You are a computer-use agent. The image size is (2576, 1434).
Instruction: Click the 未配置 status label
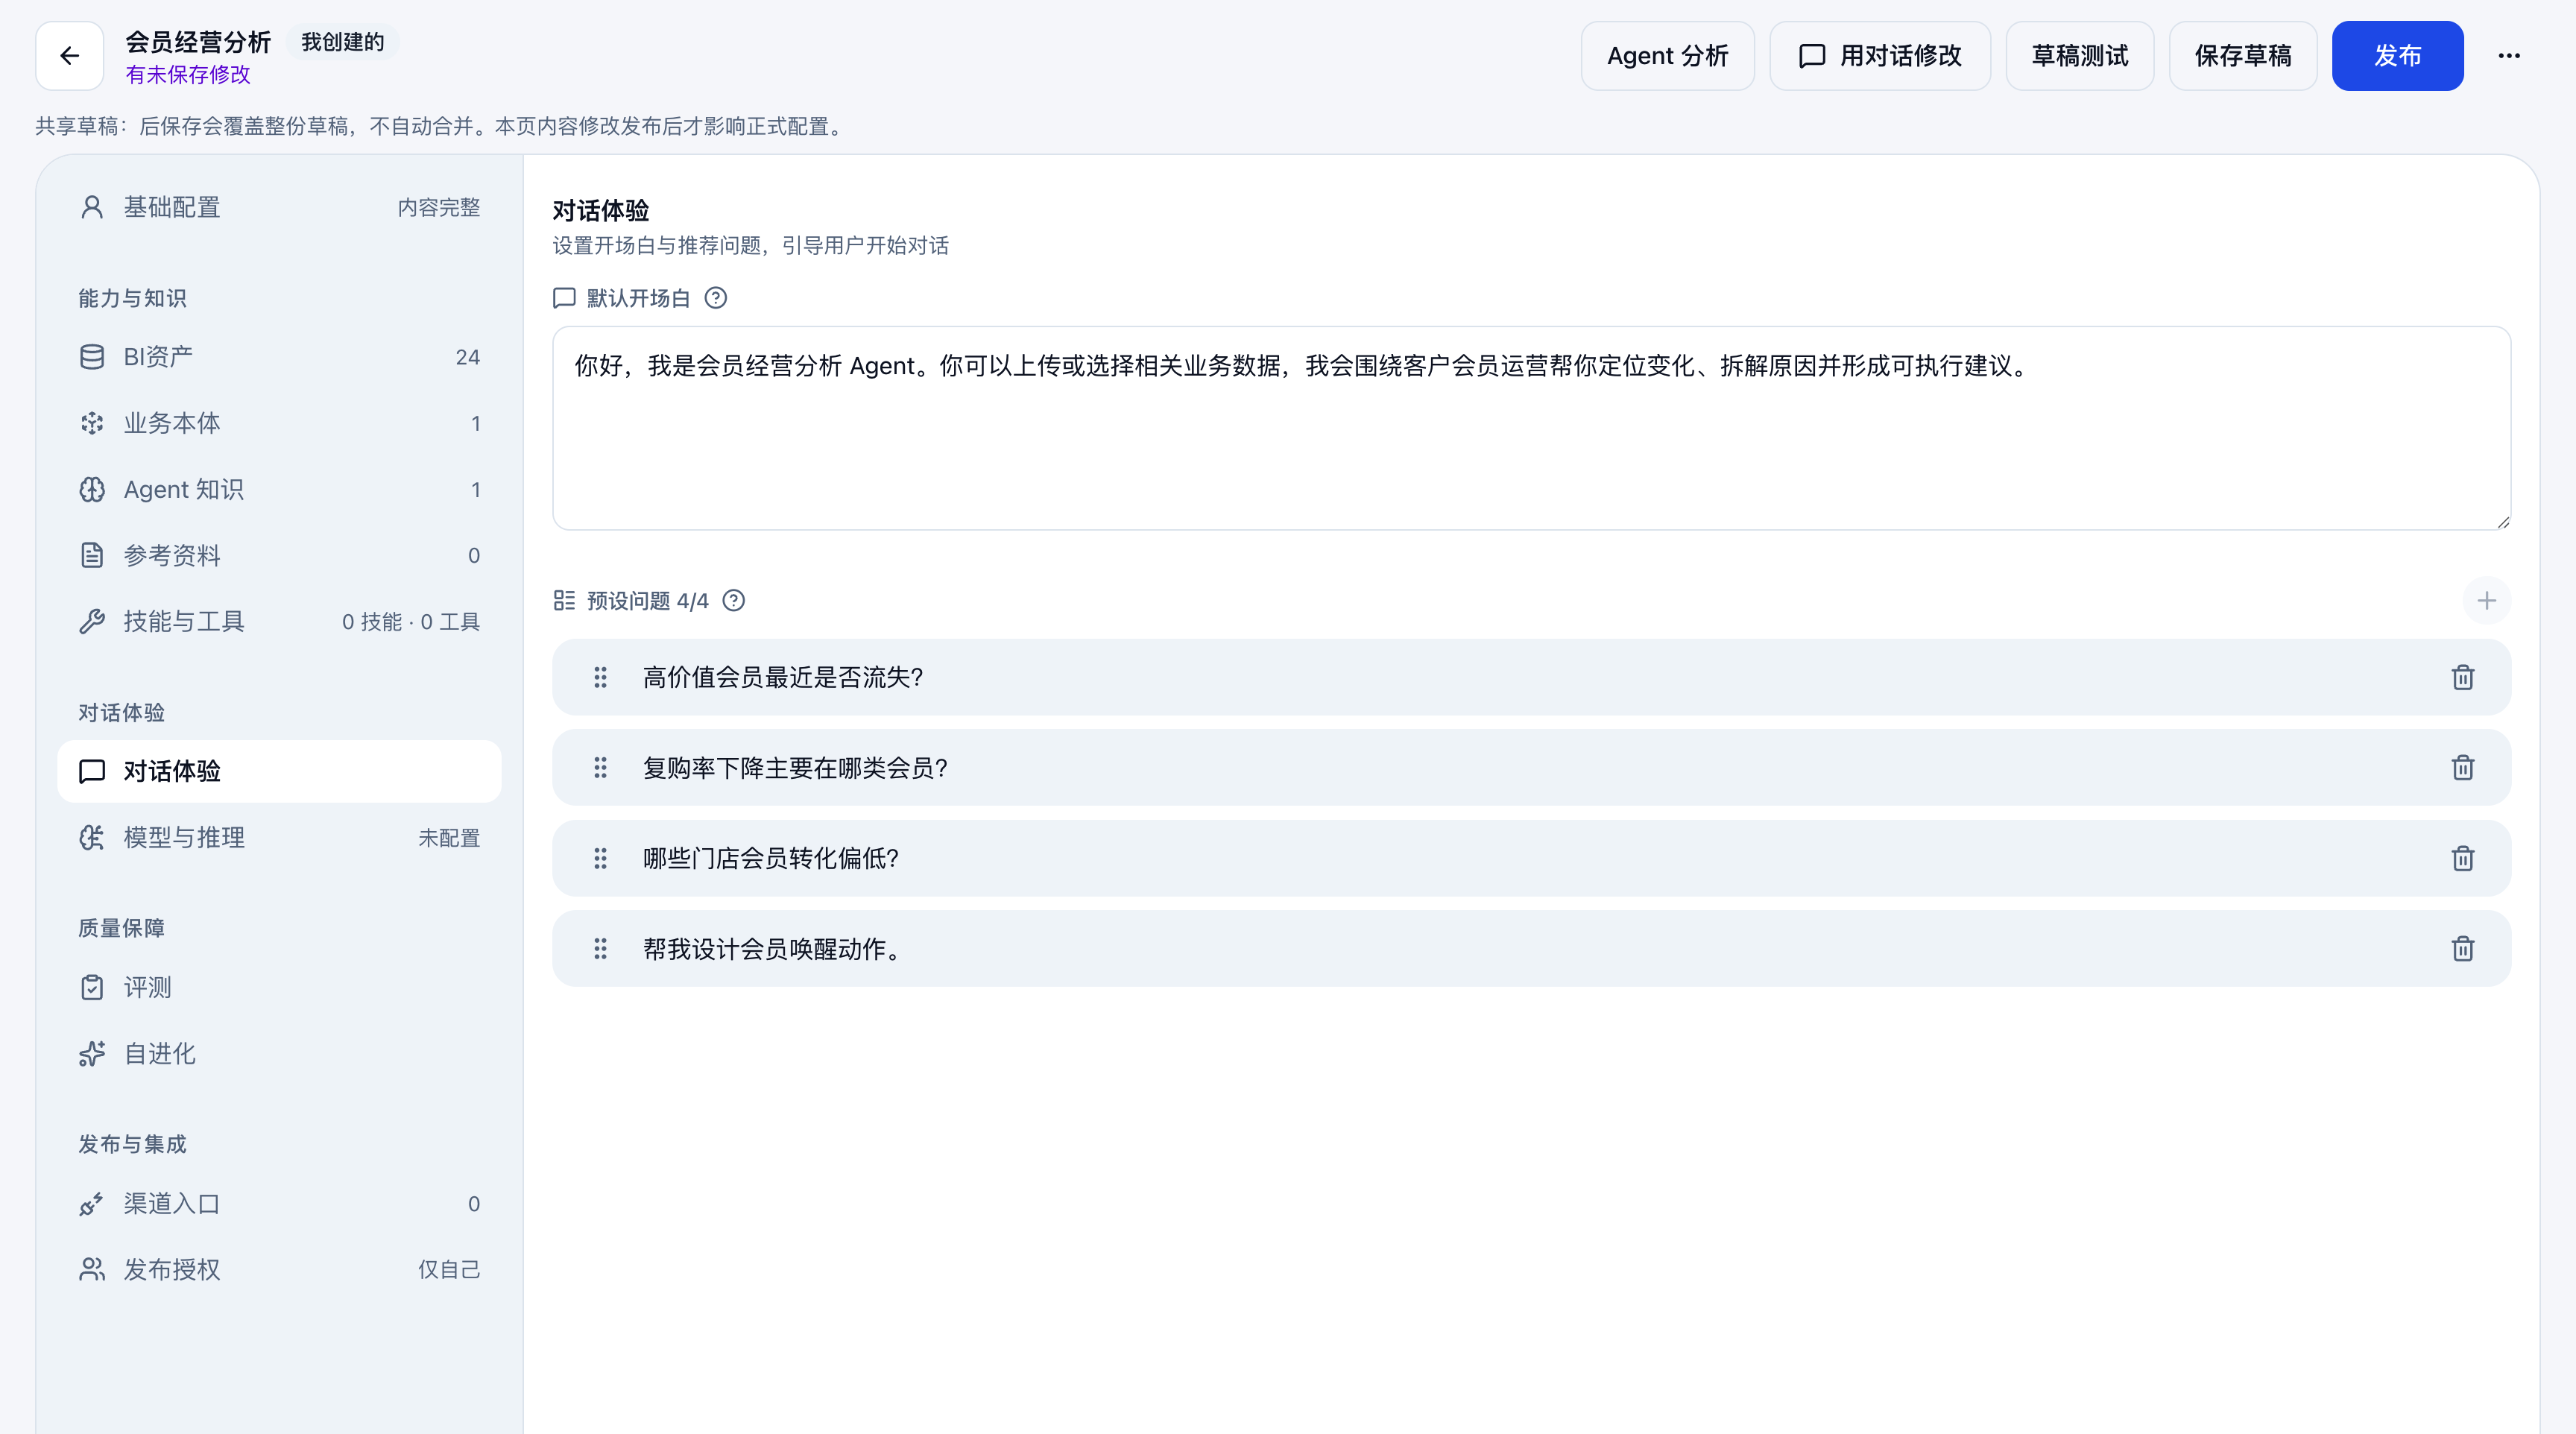[449, 838]
